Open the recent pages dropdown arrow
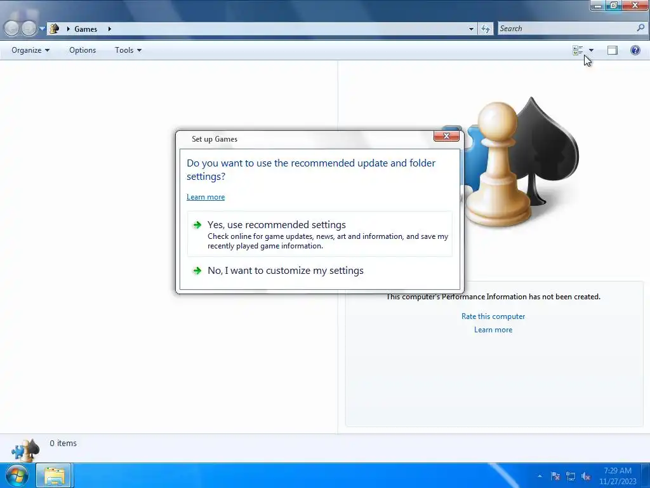The image size is (650, 488). (42, 29)
